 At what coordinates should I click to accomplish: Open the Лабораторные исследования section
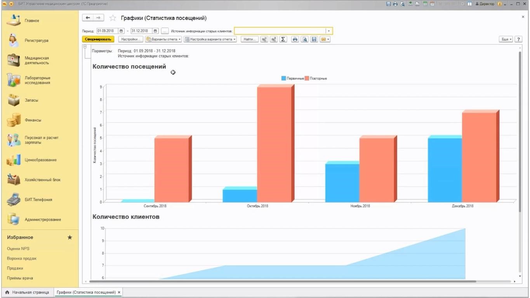[x=37, y=80]
